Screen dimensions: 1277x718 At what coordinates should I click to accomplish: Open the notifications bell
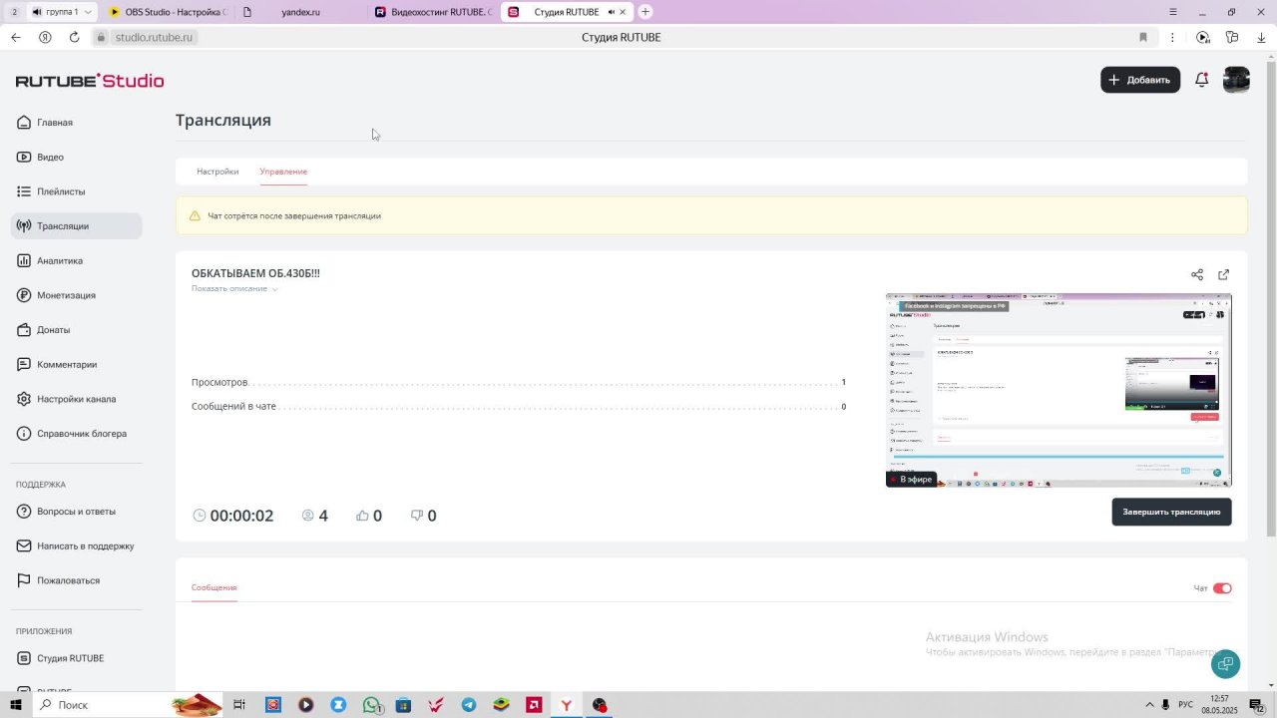pos(1202,80)
